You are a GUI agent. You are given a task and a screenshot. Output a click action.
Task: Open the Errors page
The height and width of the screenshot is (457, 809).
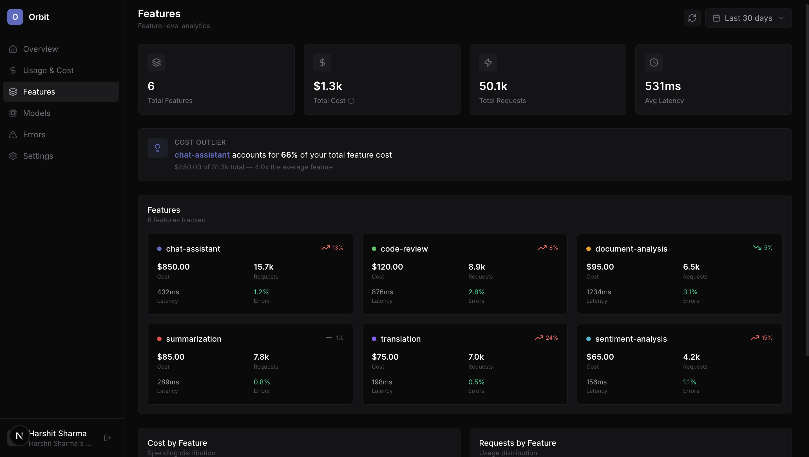click(x=34, y=134)
